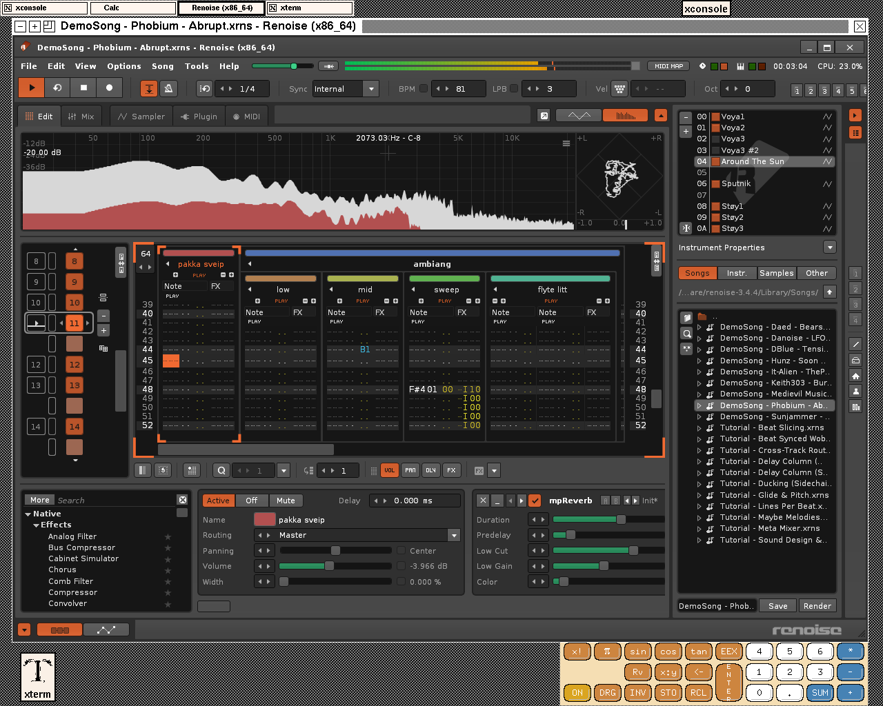Toggle the panning column PAN button
Screen dimensions: 883x706
coord(410,470)
